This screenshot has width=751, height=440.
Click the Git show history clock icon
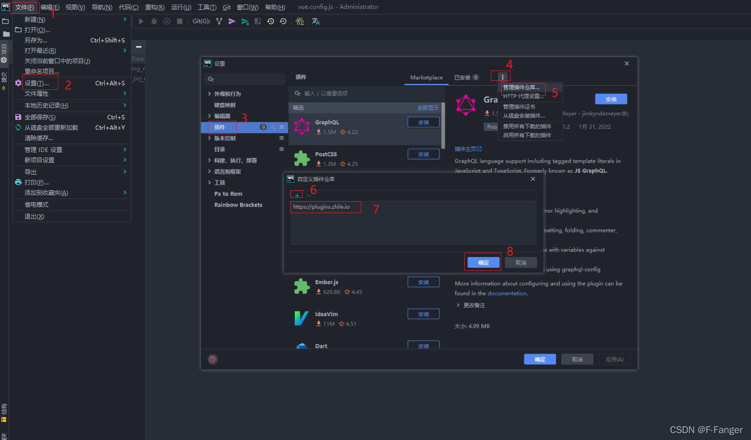pyautogui.click(x=271, y=21)
